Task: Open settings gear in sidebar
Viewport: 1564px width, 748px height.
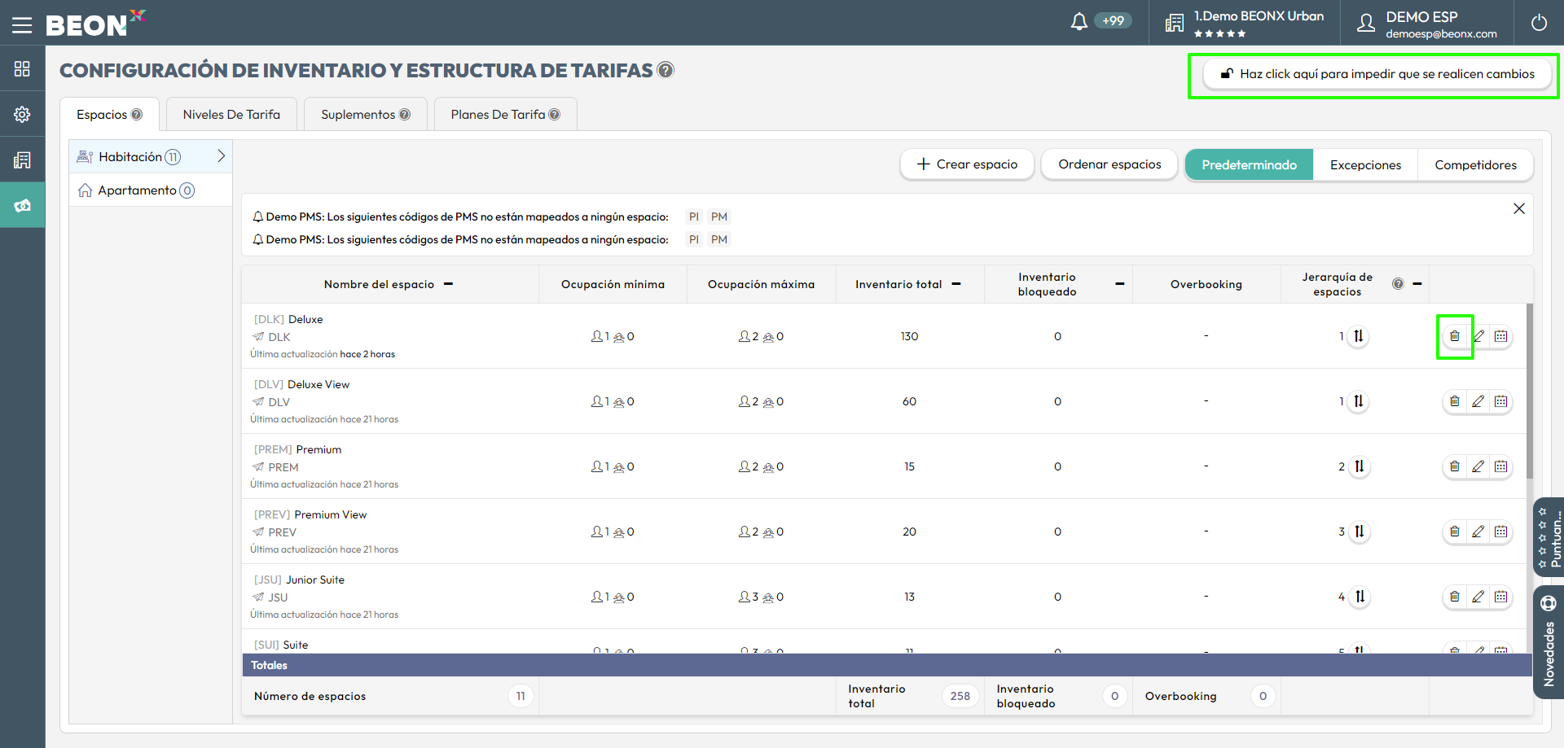Action: point(22,114)
